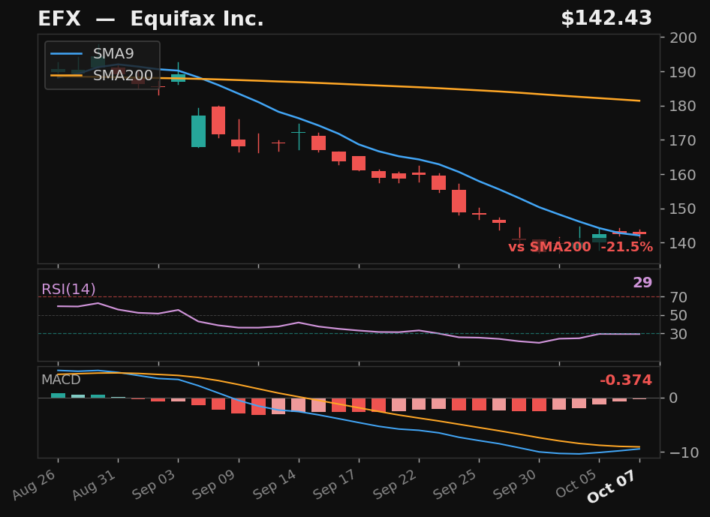Click the RSI 70 axis label
Screen dimensions: 710x517
click(x=678, y=297)
